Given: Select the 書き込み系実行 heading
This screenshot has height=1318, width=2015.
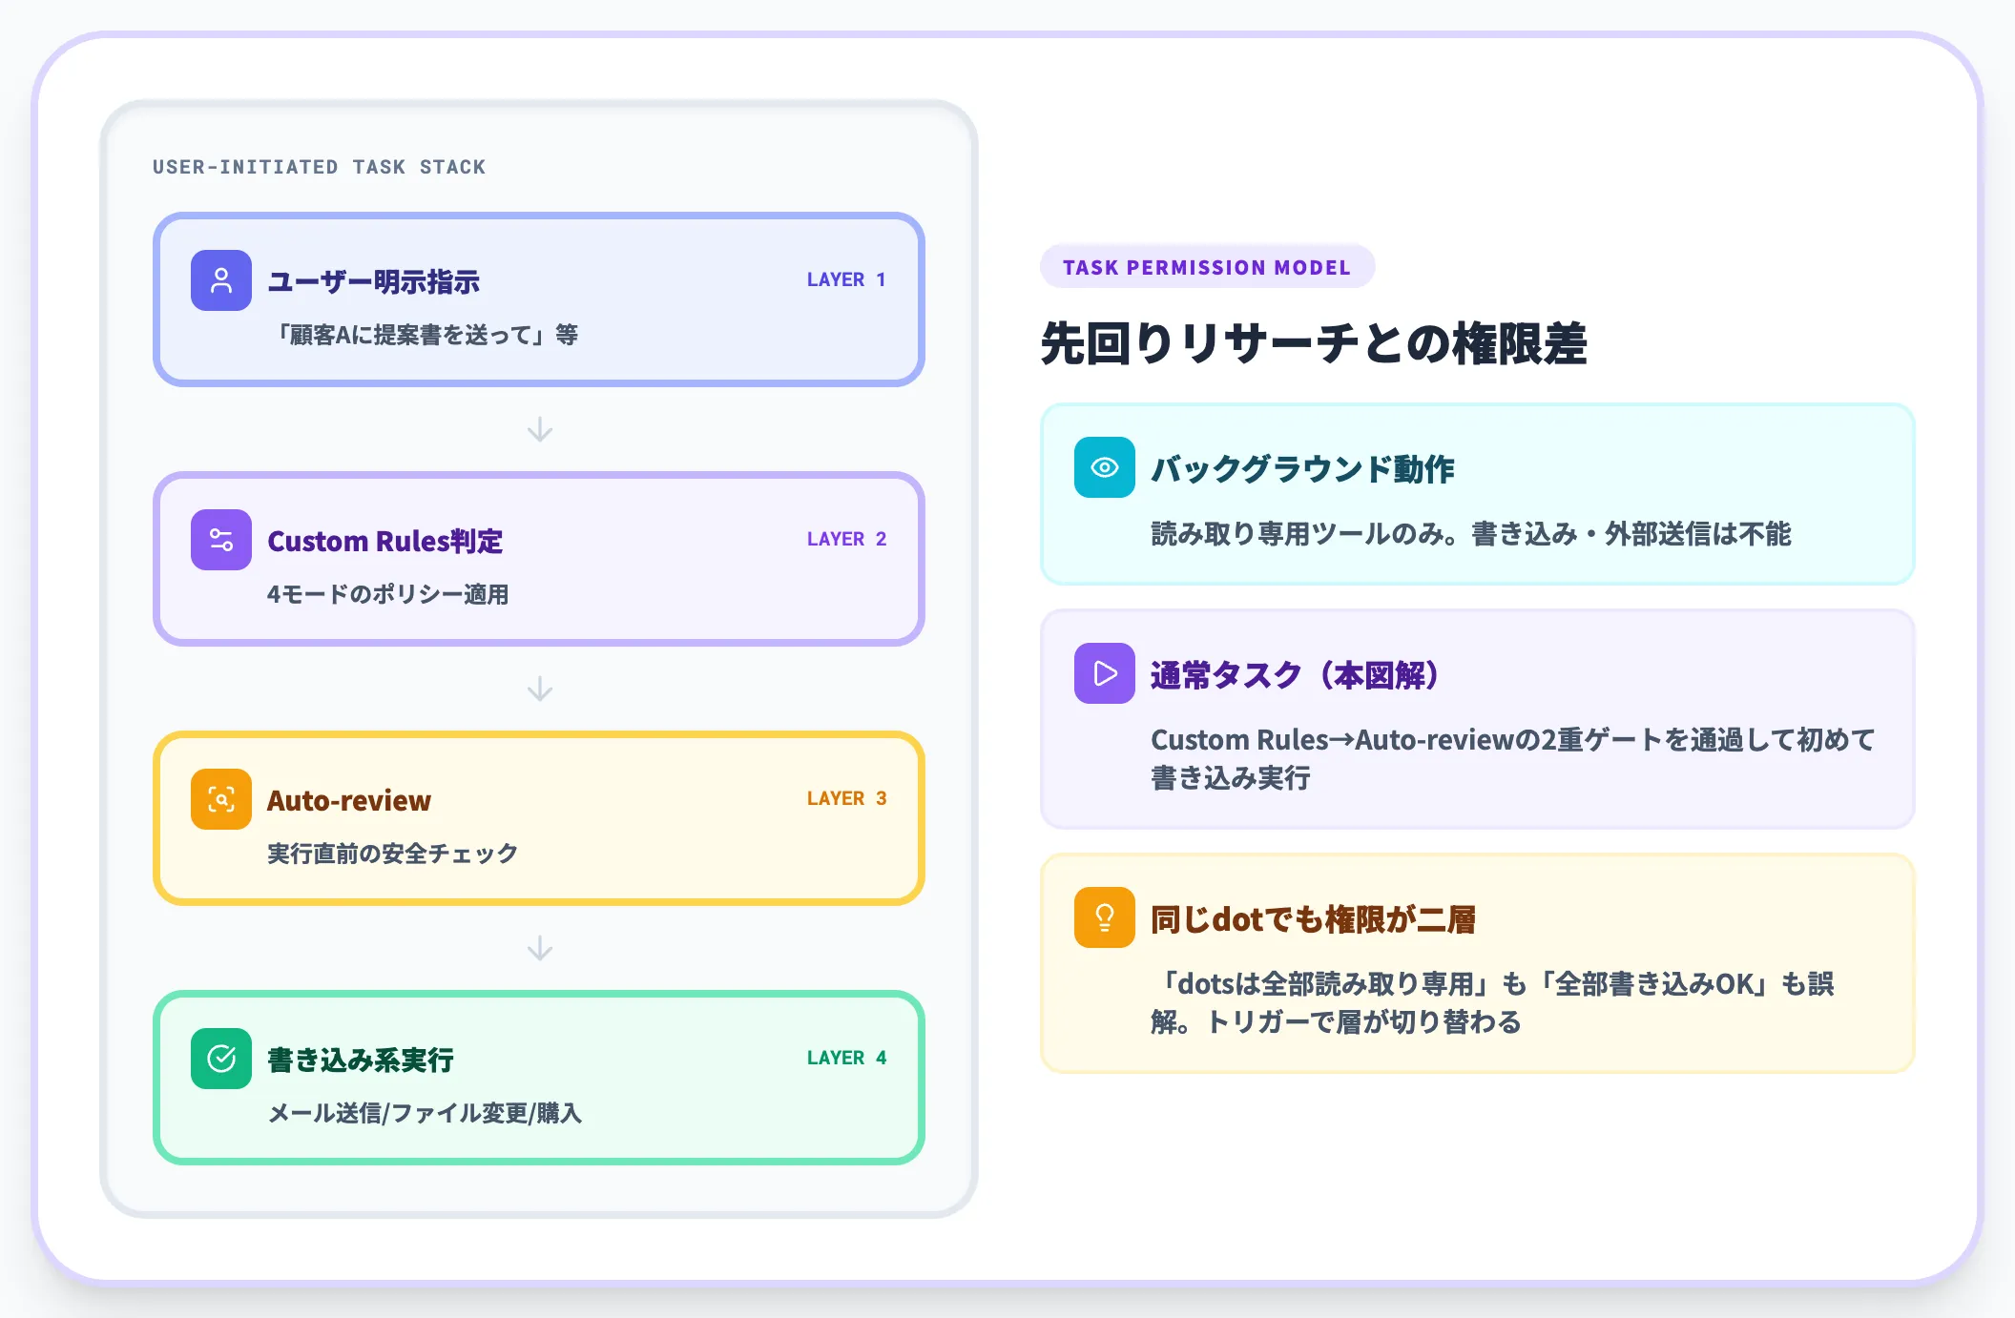Looking at the screenshot, I should [361, 1060].
